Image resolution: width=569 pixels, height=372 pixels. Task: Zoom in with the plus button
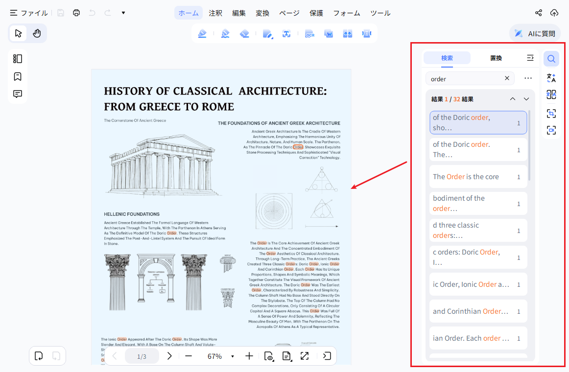pyautogui.click(x=249, y=356)
